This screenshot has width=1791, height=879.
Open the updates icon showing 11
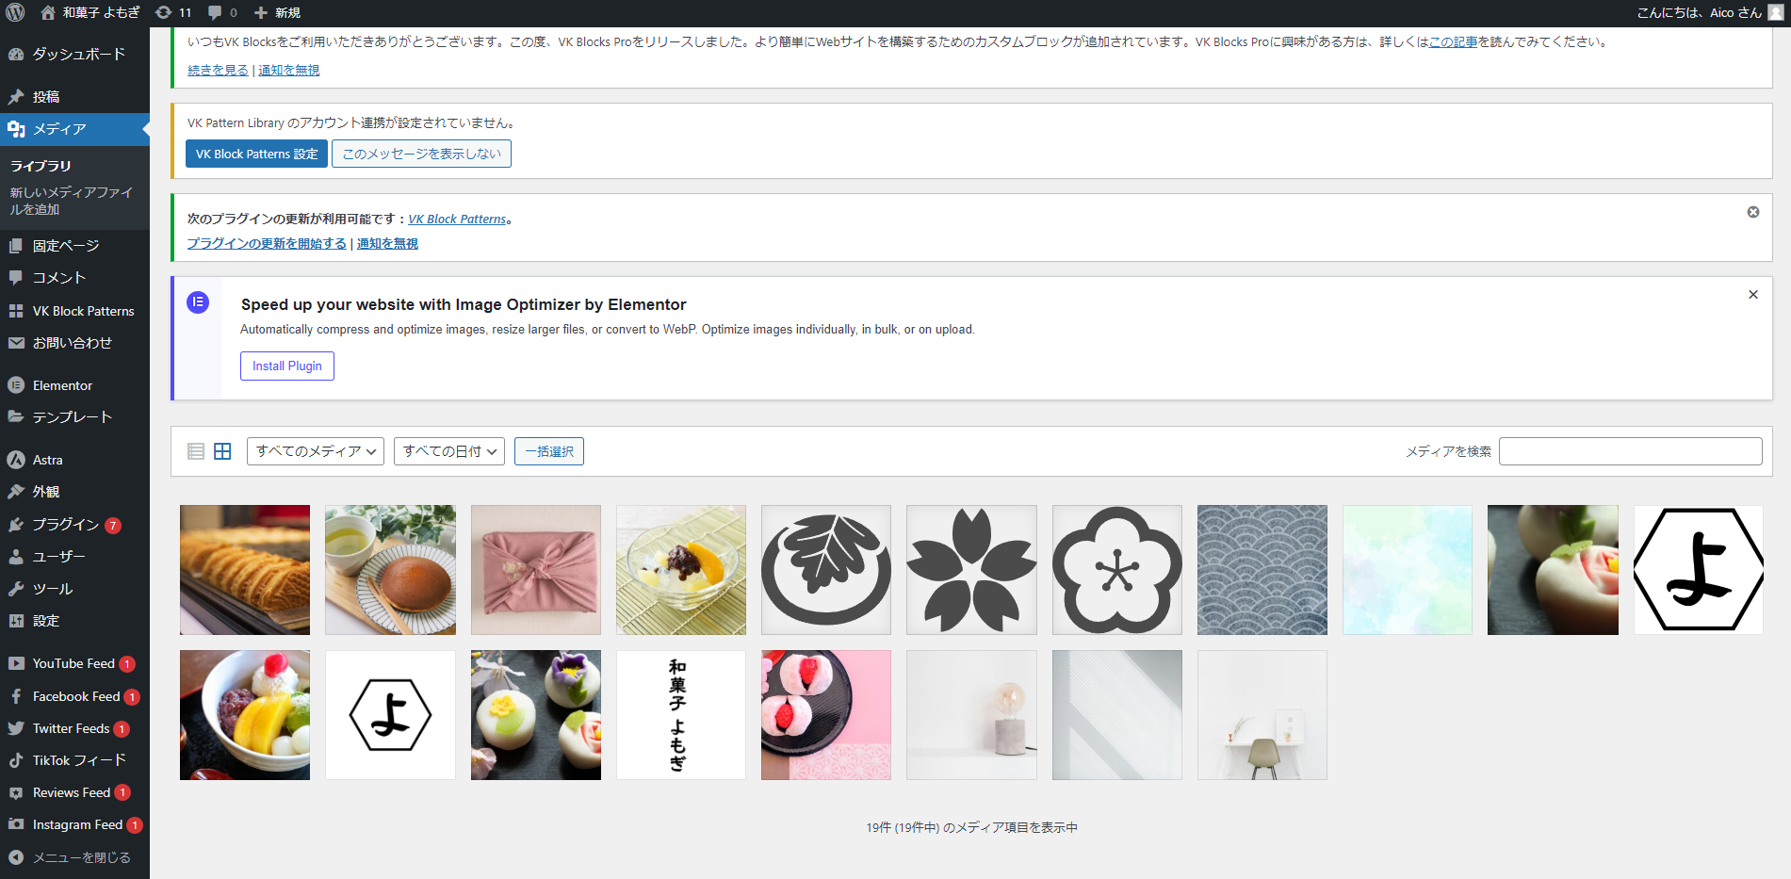point(163,12)
